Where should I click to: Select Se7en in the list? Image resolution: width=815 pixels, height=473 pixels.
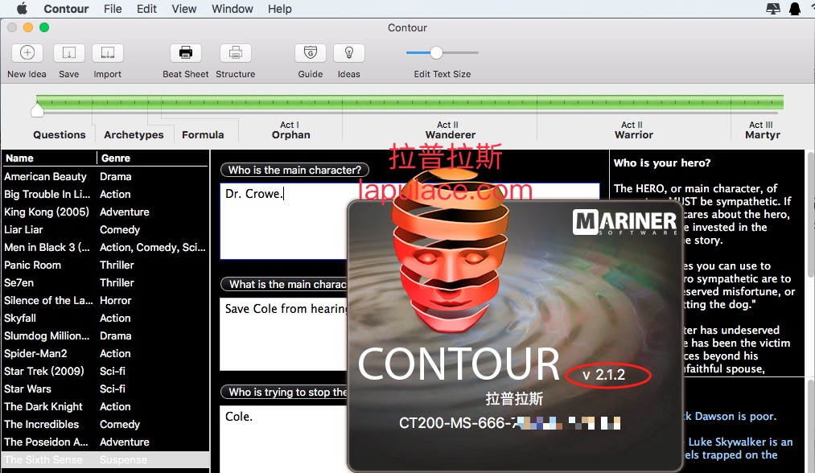click(105, 283)
